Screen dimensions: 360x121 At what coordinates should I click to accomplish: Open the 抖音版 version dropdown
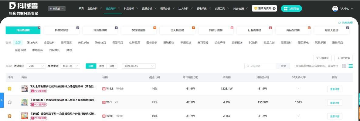(57, 9)
